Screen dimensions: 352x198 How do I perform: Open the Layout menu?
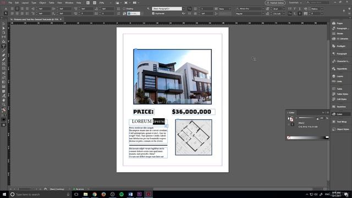[x=25, y=3]
